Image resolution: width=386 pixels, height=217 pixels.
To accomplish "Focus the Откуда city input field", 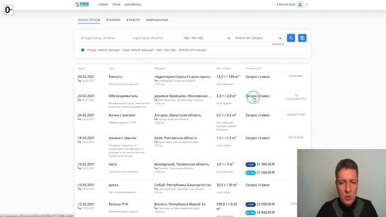I will (x=104, y=38).
